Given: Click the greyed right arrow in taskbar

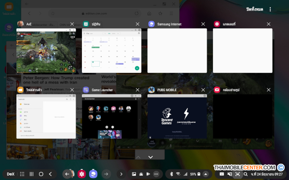Looking at the screenshot, I should point(106,174).
